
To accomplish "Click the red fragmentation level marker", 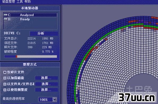I will [17, 57].
